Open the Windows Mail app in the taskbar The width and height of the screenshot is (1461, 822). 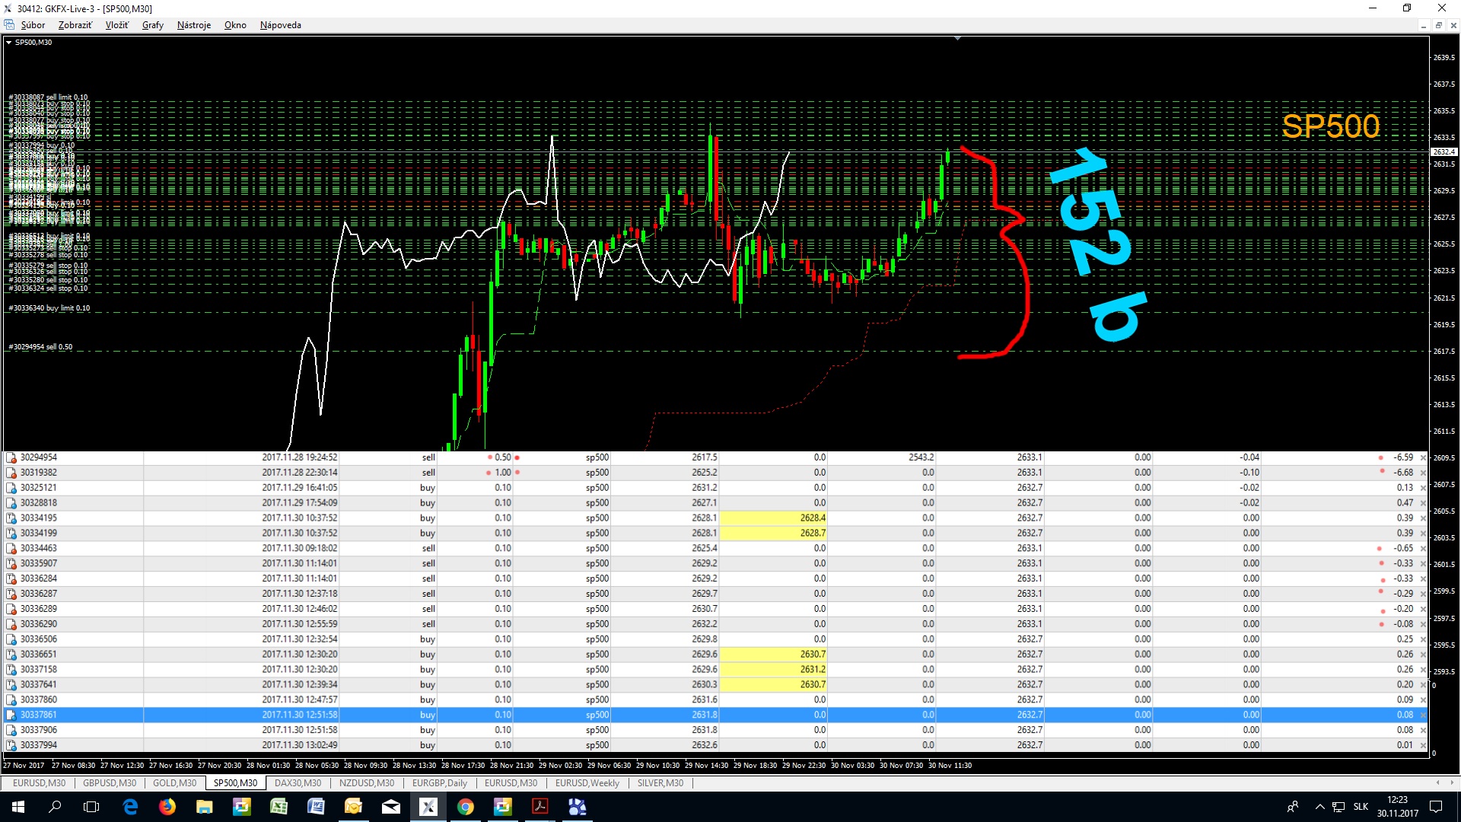pos(391,807)
